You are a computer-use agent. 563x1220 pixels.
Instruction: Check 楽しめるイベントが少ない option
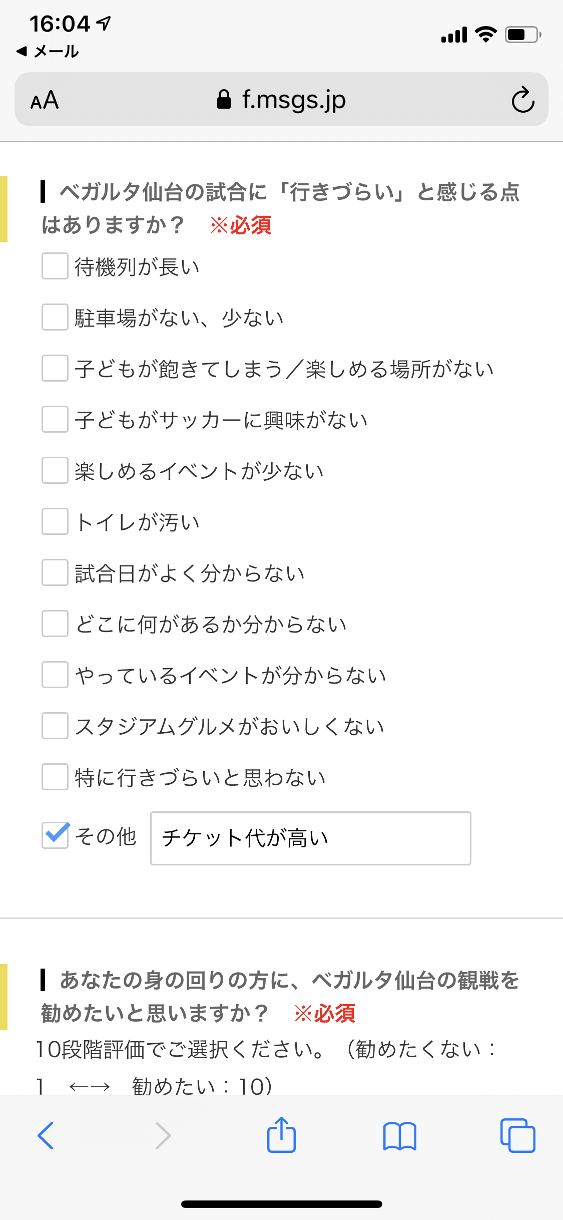click(55, 470)
